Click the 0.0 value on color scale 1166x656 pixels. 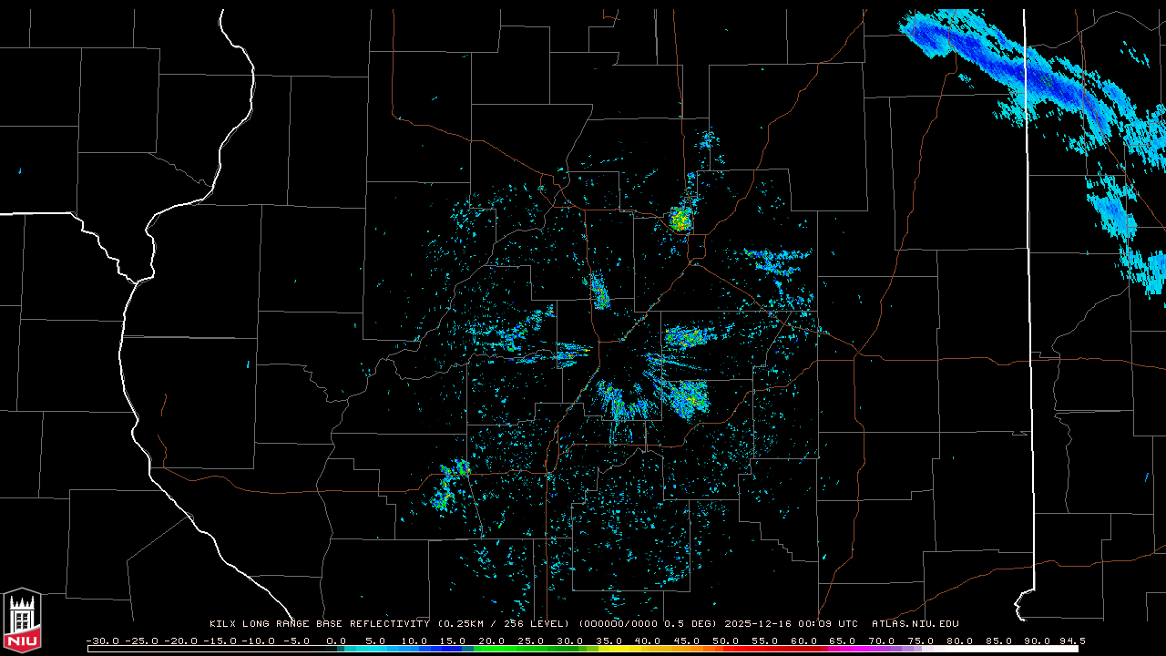[335, 641]
